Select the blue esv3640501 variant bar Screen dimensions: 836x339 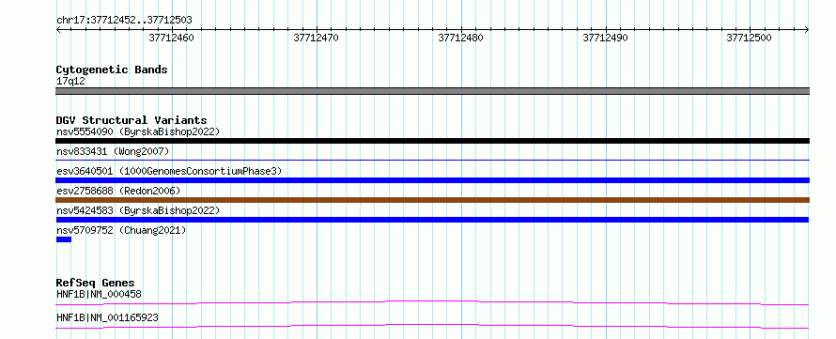pos(432,180)
